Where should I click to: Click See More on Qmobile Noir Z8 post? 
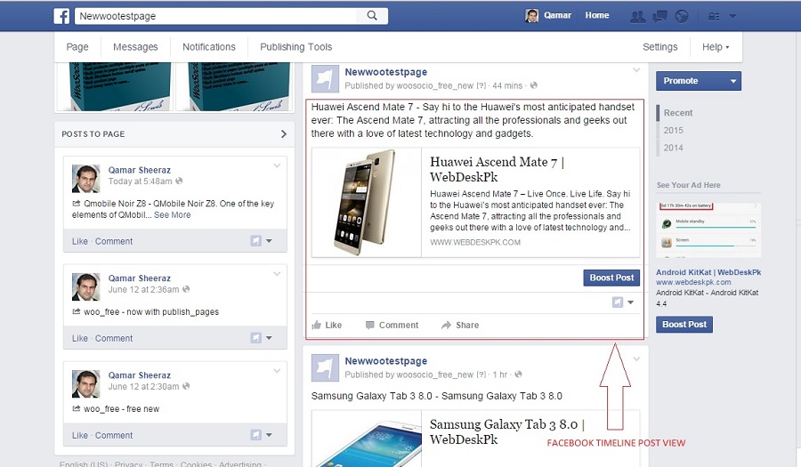point(172,215)
